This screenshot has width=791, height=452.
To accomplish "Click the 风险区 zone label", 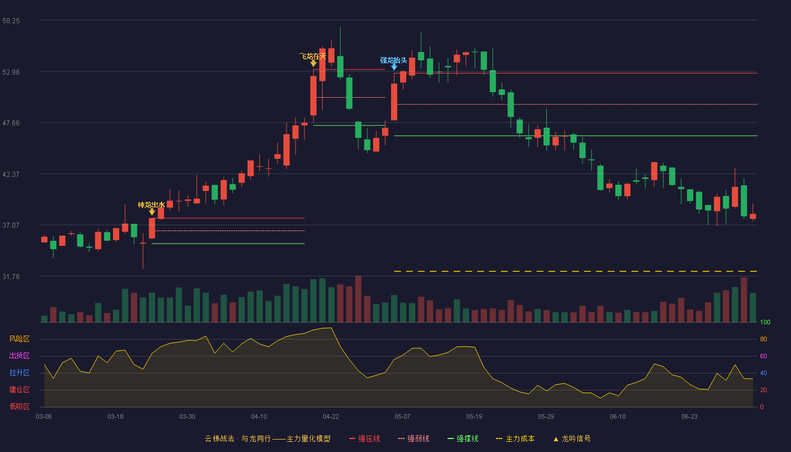I will (19, 339).
